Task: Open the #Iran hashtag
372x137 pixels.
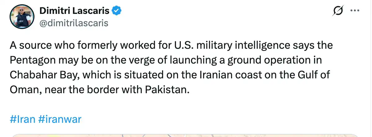Action: (23, 119)
